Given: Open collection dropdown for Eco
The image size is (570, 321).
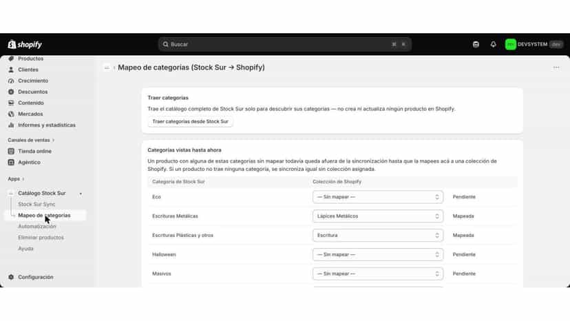Looking at the screenshot, I should click(x=378, y=197).
